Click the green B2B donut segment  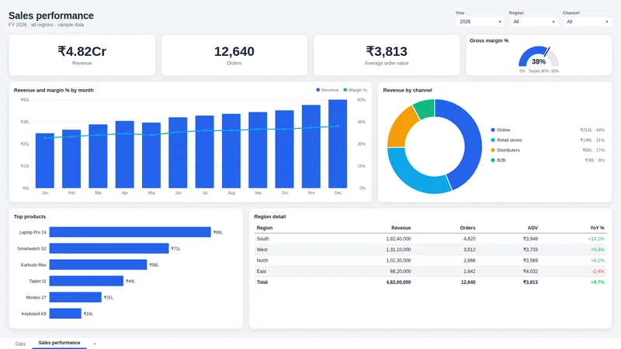tap(425, 109)
